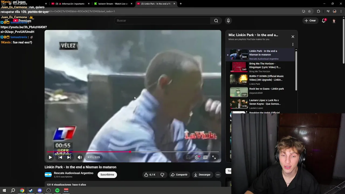Viewport: 345px width, 194px height.
Task: Bookmark this page with star icon
Action: point(309,11)
